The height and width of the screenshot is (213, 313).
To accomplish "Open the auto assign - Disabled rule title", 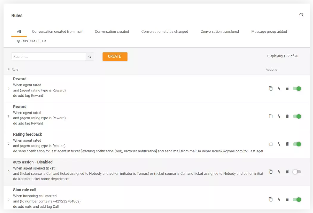I will tap(33, 162).
